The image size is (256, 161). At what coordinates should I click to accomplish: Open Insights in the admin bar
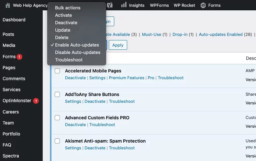tap(137, 5)
